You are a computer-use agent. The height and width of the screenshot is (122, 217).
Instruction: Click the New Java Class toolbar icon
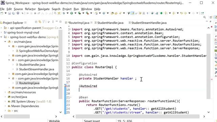104,13
